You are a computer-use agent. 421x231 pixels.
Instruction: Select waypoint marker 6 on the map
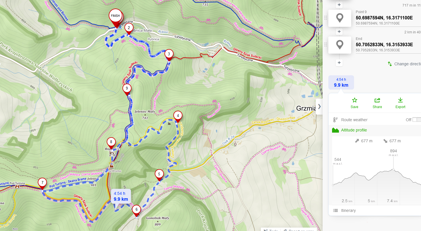136,210
